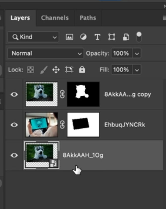
Task: Hide the EhbuqJYNCRk layer
Action: (x=14, y=125)
